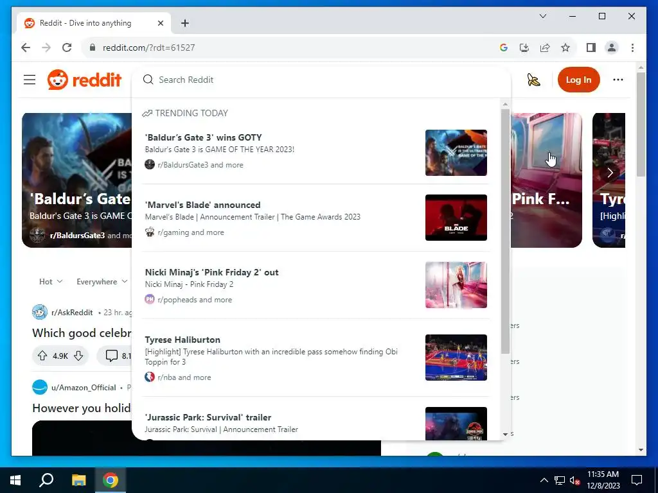Click the install app icon in address bar
The width and height of the screenshot is (658, 493).
[524, 48]
